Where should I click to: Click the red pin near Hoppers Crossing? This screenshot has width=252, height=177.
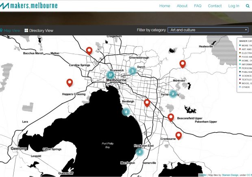pyautogui.click(x=70, y=83)
